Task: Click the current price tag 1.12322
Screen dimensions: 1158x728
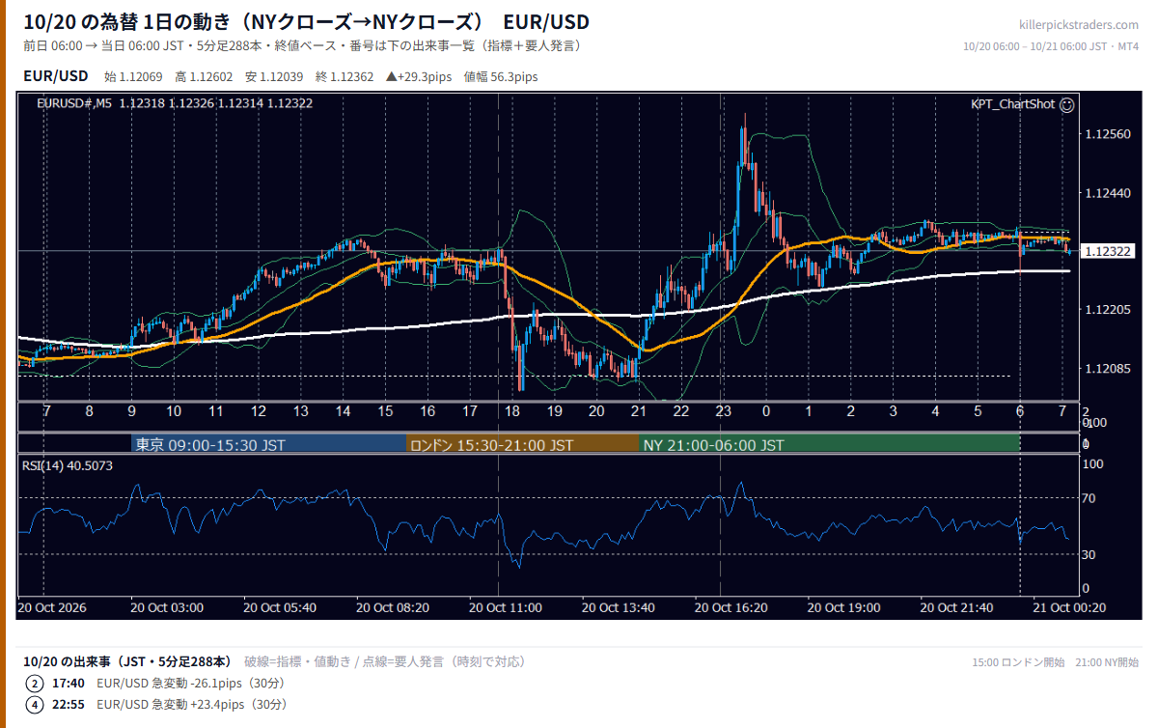Action: pyautogui.click(x=1108, y=251)
